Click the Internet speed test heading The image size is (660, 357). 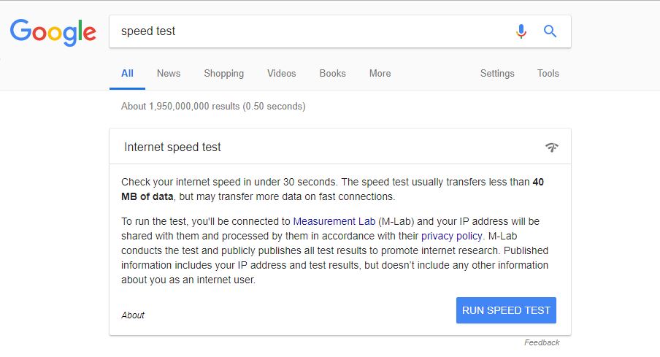(x=172, y=147)
